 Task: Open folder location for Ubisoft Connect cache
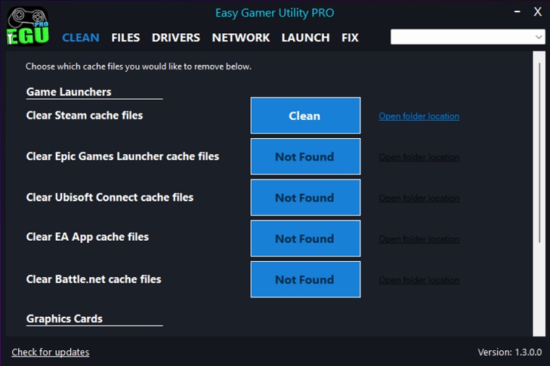419,198
